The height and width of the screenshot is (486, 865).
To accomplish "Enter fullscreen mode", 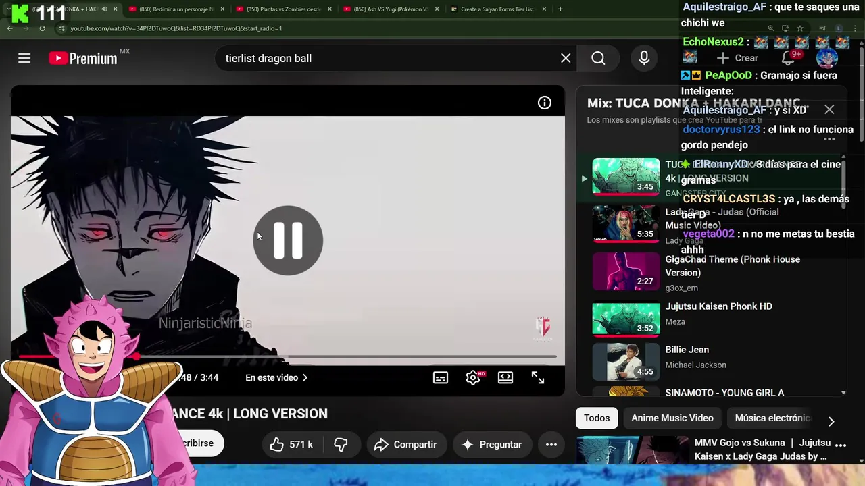I will (x=538, y=378).
